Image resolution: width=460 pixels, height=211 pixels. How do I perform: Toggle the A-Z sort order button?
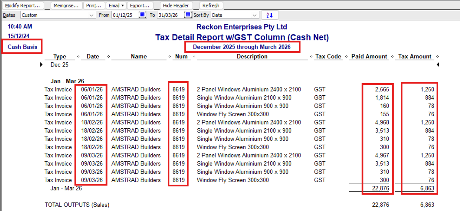(x=269, y=15)
